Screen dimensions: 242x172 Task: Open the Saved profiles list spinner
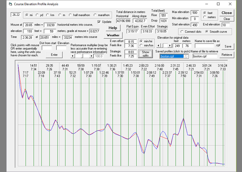click(x=186, y=56)
